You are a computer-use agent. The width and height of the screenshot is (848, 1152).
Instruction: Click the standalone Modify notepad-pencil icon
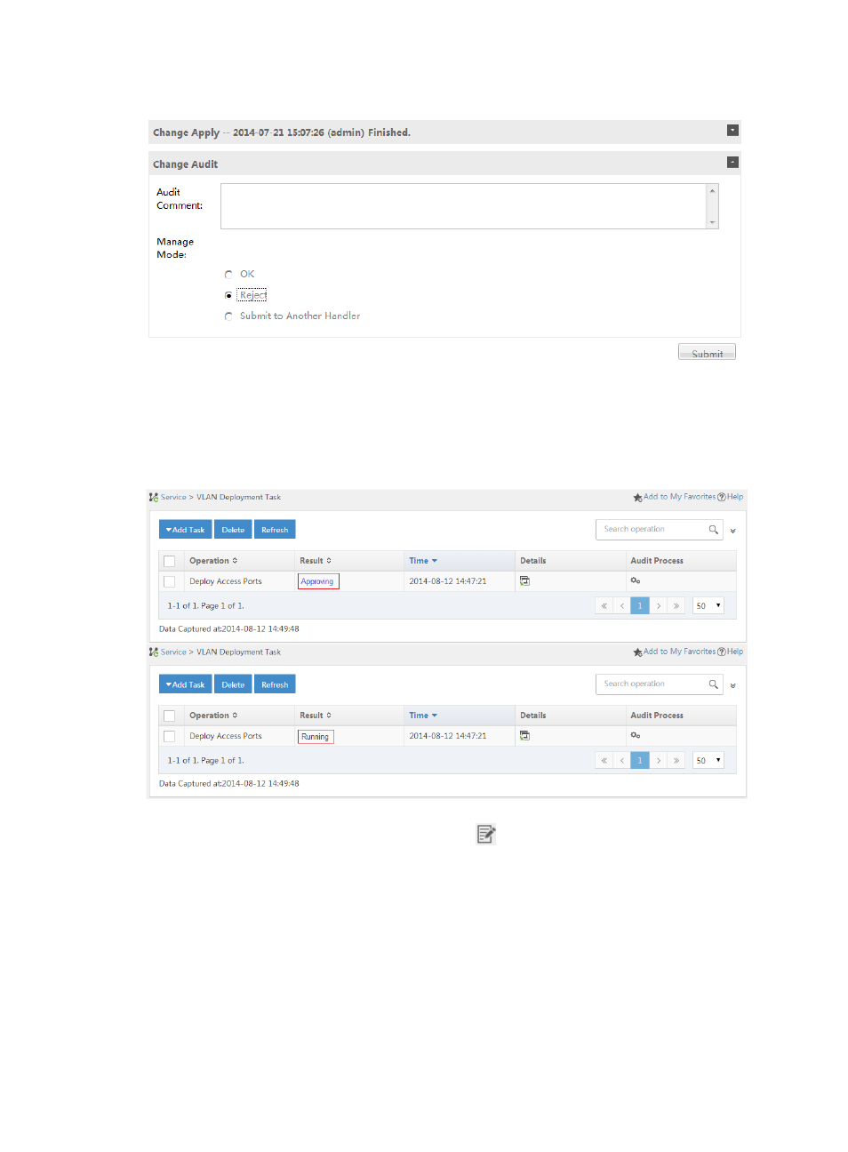486,835
